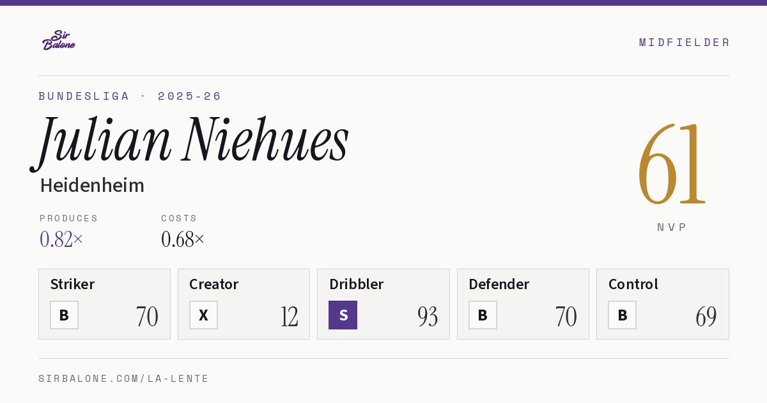The image size is (767, 403).
Task: Select the Striker score 70
Action: 147,317
